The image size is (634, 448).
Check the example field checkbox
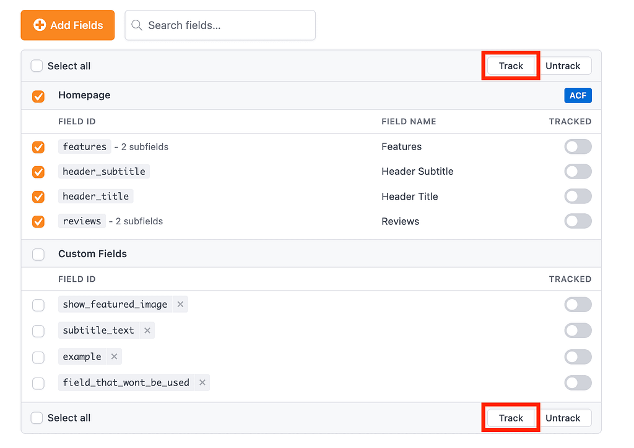38,357
